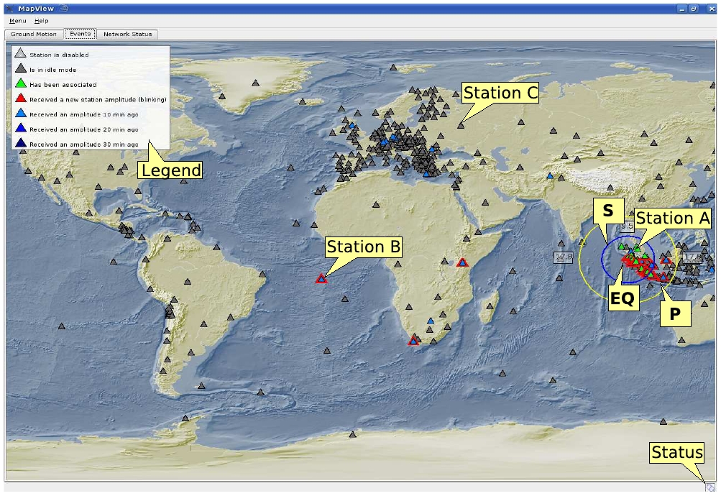The image size is (721, 496).
Task: Select the red-outlined station in East Africa
Action: 462,263
